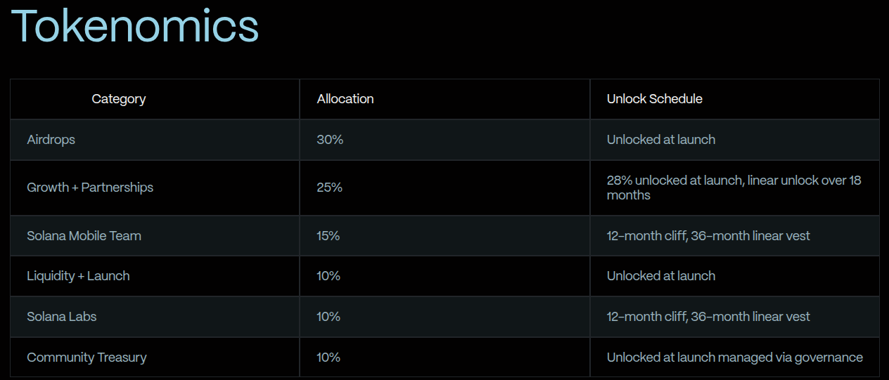The image size is (889, 380).
Task: Click the Solana Mobile Team cell
Action: [84, 236]
